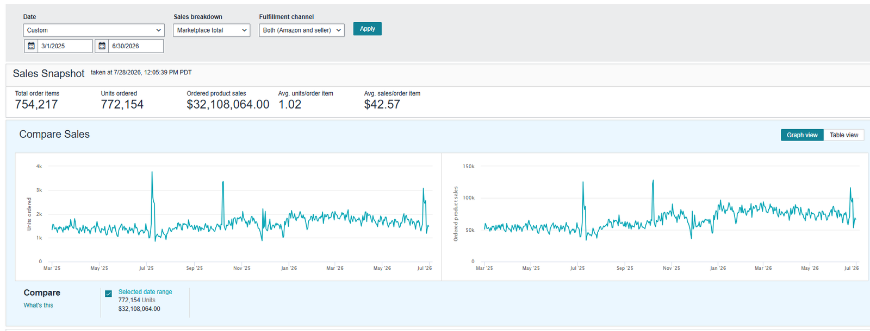The image size is (870, 331).
Task: Select the Graph view tab
Action: (802, 135)
